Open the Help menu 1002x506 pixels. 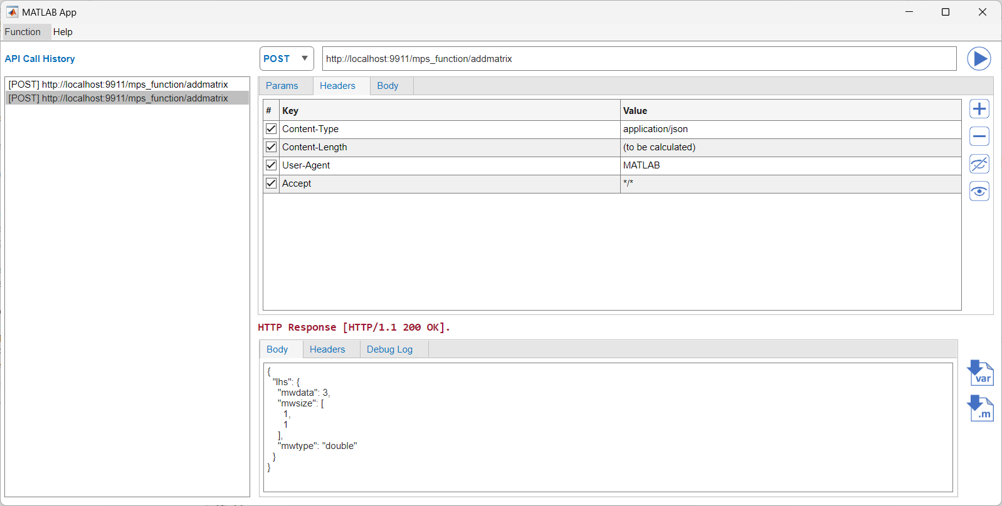click(63, 32)
